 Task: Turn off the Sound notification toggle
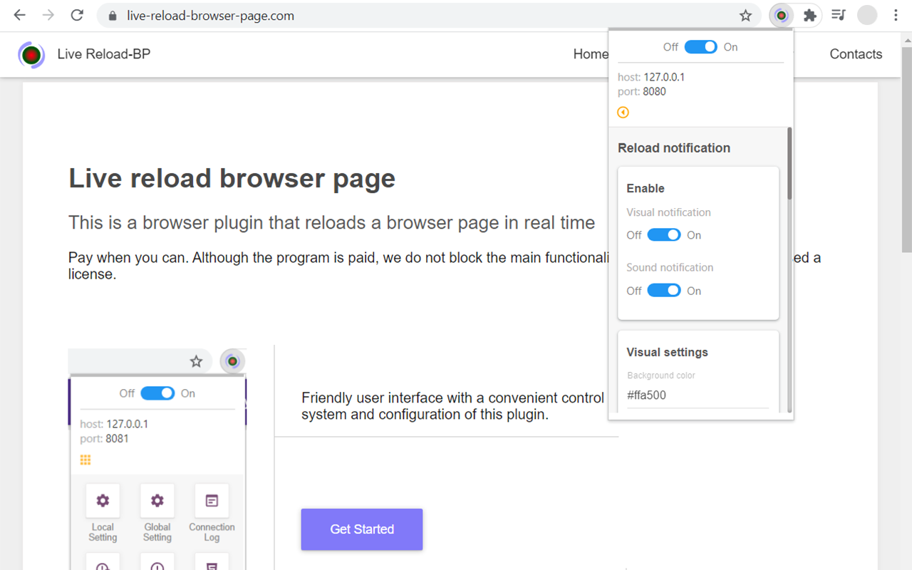click(x=664, y=290)
